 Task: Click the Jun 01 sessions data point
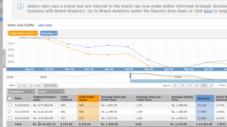pos(207,62)
